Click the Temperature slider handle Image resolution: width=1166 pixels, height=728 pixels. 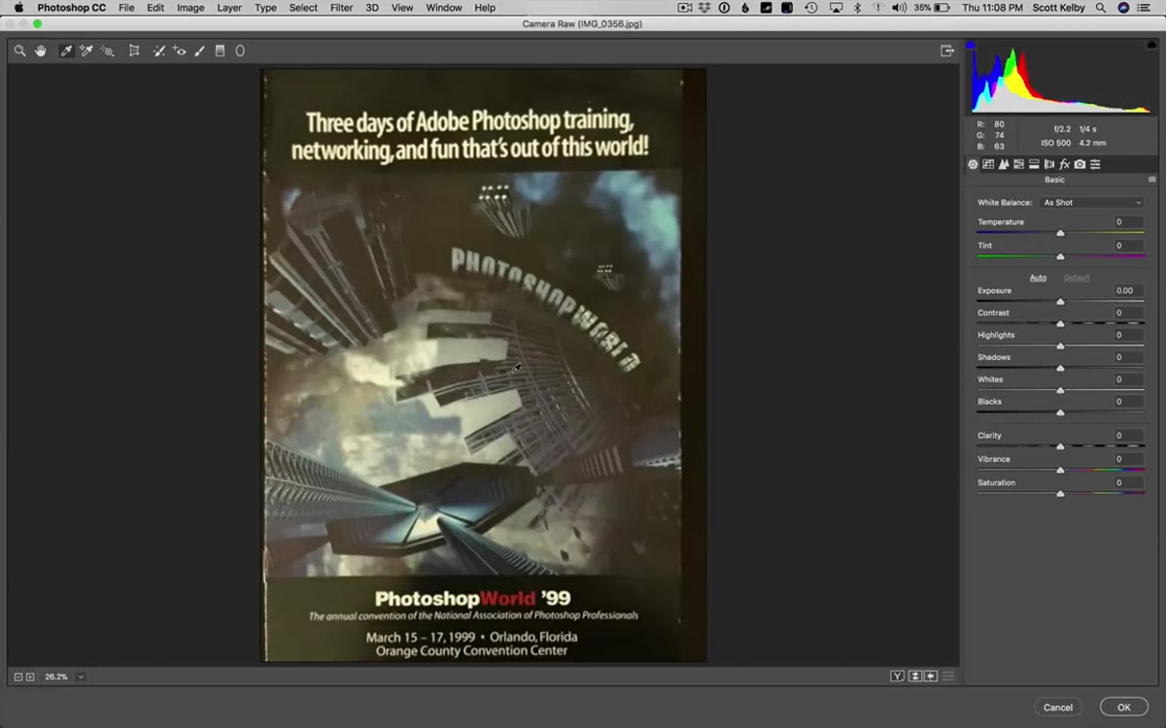click(x=1060, y=233)
